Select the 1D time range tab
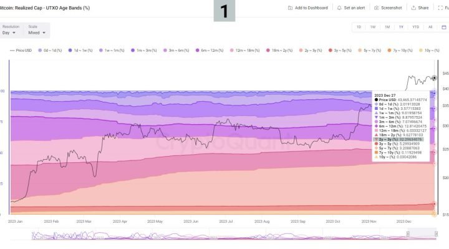This screenshot has height=249, width=449. pyautogui.click(x=359, y=27)
